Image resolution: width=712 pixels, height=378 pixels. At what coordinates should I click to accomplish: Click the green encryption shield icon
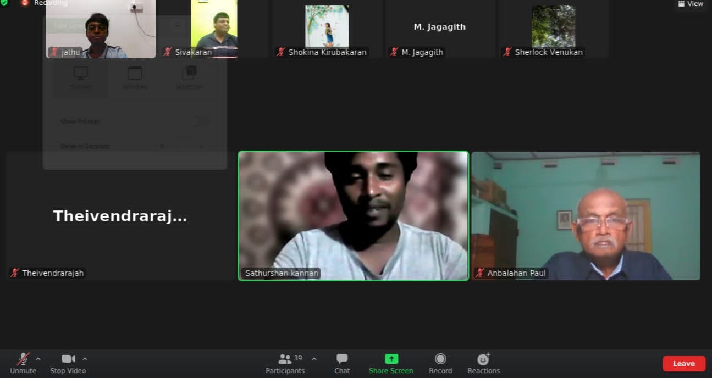pos(4,3)
